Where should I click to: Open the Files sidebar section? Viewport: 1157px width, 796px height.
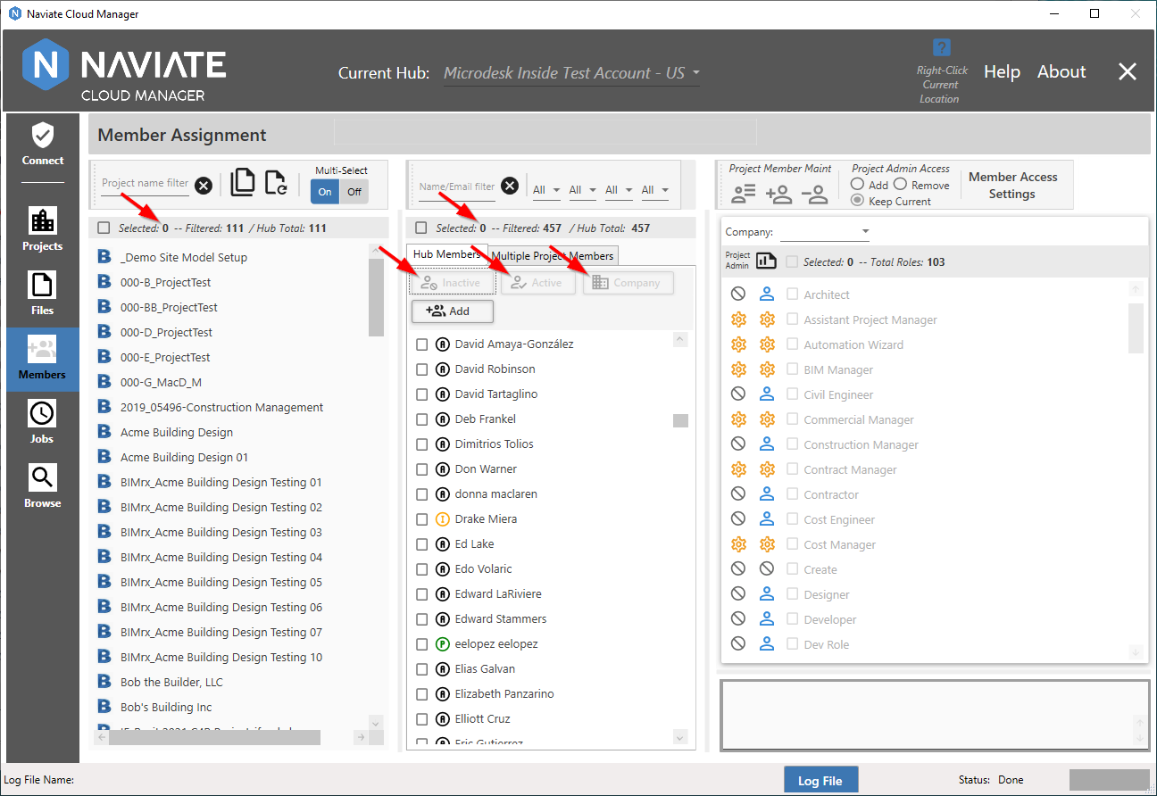(43, 294)
